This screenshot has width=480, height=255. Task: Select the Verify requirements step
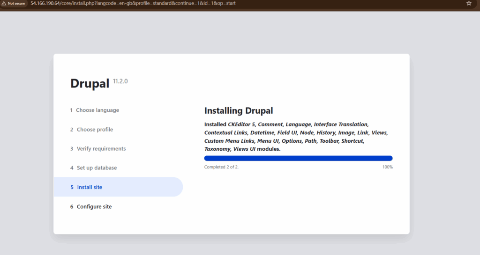point(98,149)
